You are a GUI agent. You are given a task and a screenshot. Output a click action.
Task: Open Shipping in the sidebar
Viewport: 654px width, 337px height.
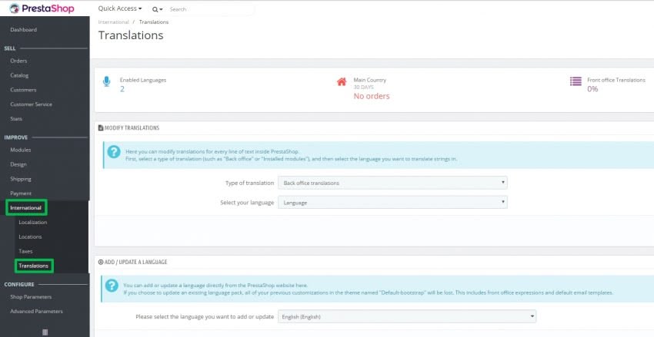(21, 179)
